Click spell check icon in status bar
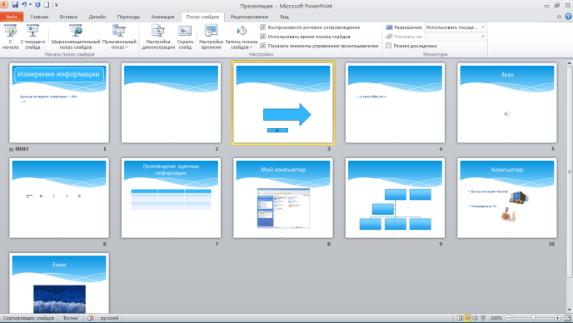 coord(90,318)
